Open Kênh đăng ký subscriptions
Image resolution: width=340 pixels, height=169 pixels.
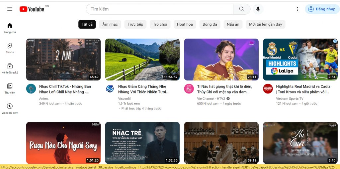pos(10,69)
